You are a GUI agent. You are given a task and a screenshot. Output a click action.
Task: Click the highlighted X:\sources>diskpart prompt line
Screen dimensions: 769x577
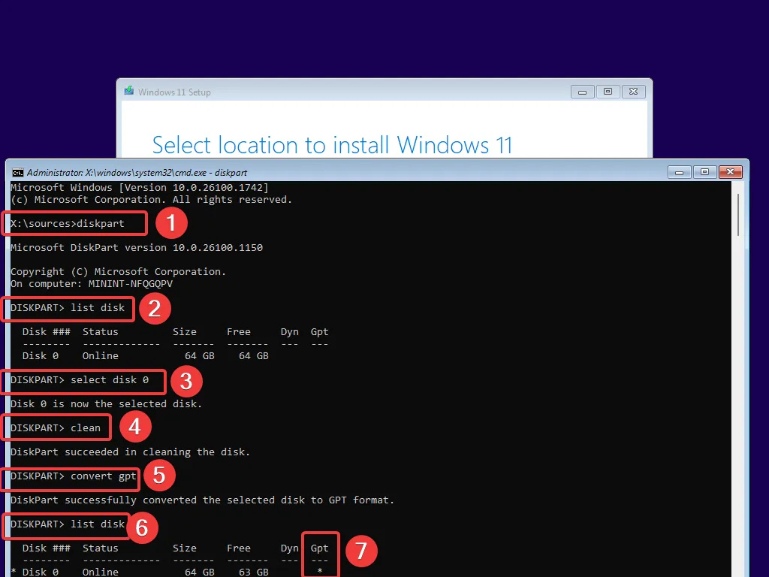[x=73, y=223]
